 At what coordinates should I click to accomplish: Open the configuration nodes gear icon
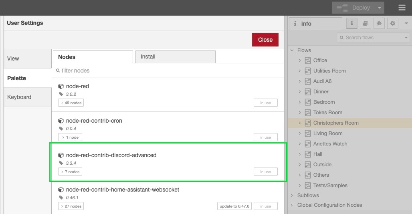click(392, 24)
